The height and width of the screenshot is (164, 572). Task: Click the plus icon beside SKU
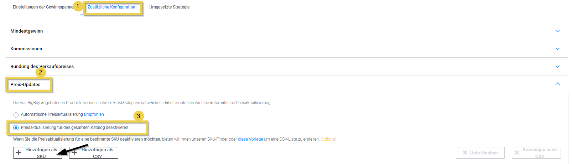[x=19, y=153]
